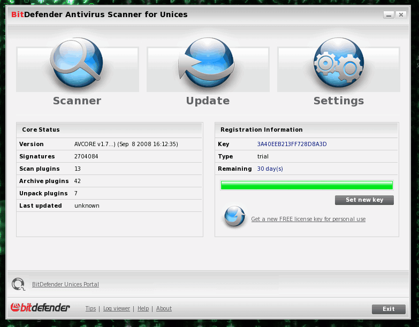Open the About link
Screen dimensions: 419x327
tap(164, 308)
